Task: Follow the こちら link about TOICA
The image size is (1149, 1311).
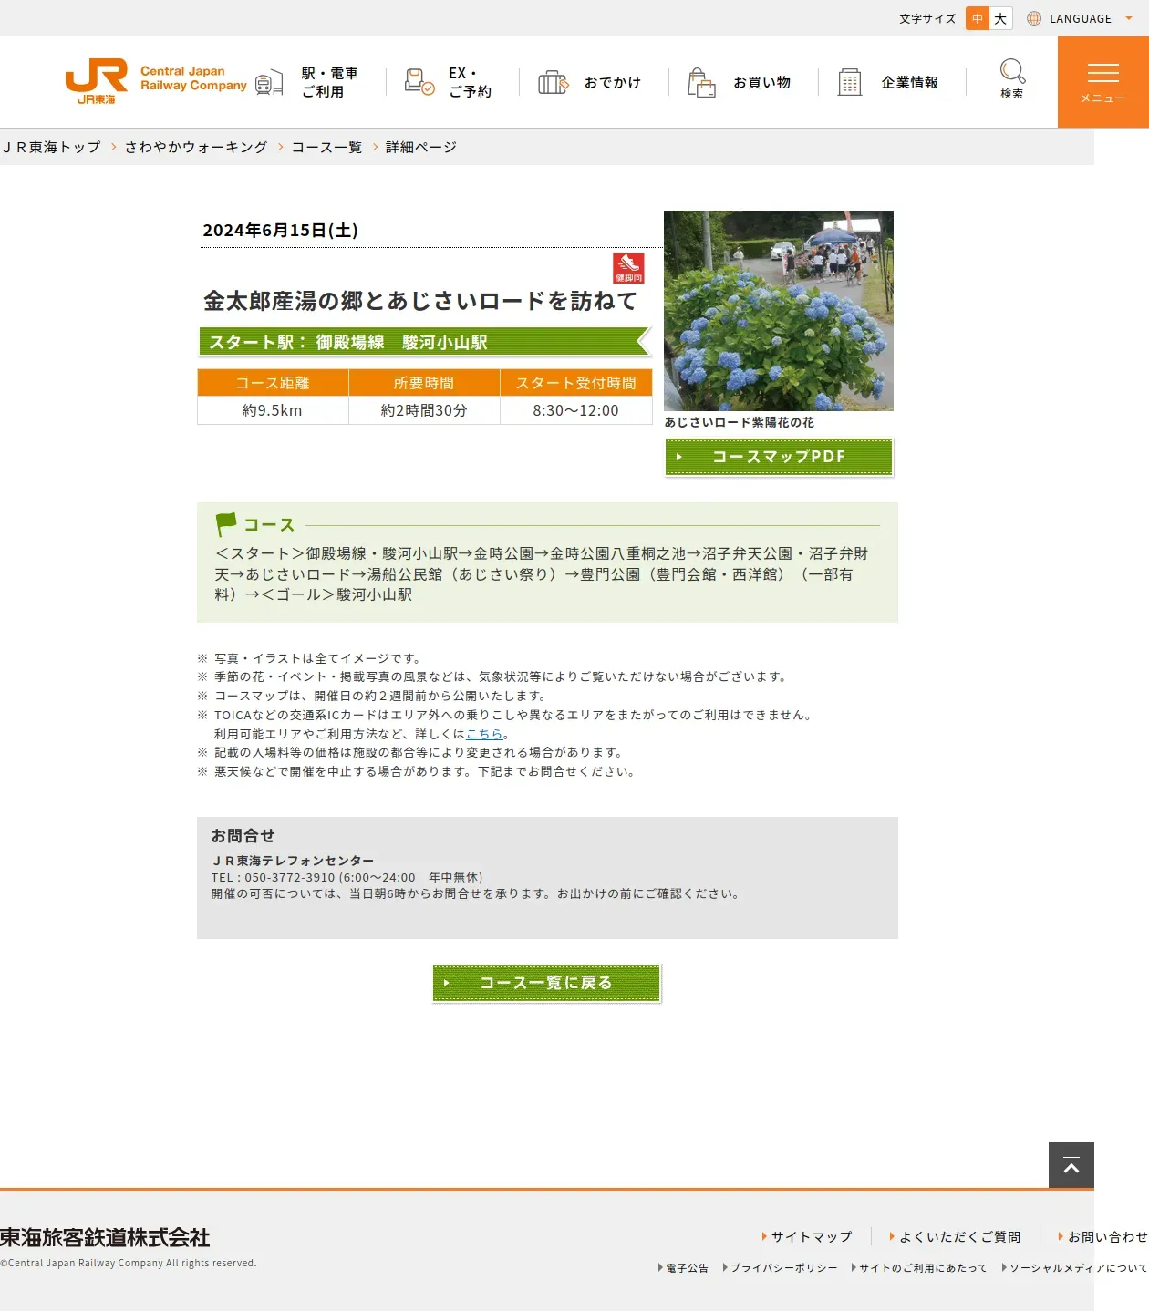Action: (484, 734)
